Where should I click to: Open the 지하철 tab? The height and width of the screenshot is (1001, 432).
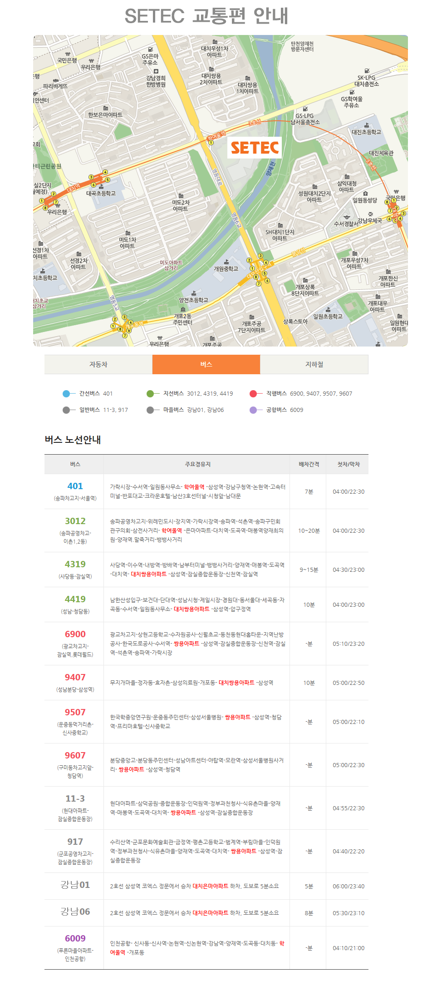(x=314, y=365)
